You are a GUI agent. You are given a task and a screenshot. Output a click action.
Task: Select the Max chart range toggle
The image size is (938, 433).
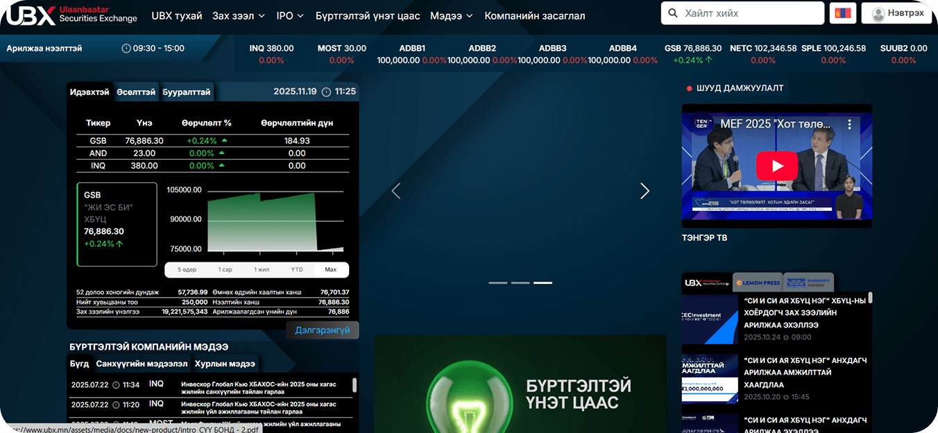(x=331, y=270)
